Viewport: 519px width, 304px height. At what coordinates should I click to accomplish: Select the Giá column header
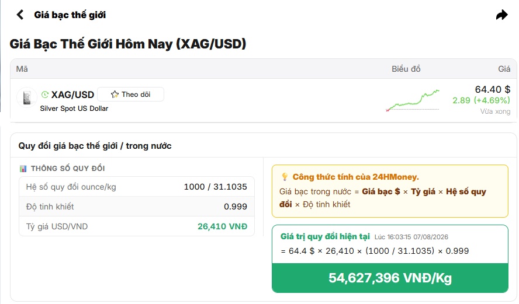(x=504, y=69)
